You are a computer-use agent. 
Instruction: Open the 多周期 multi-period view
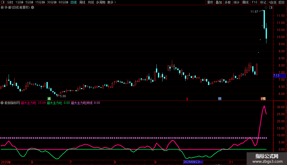click(x=101, y=2)
